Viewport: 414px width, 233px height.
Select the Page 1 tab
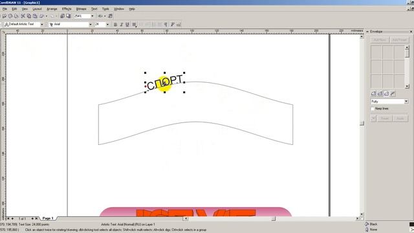click(48, 218)
